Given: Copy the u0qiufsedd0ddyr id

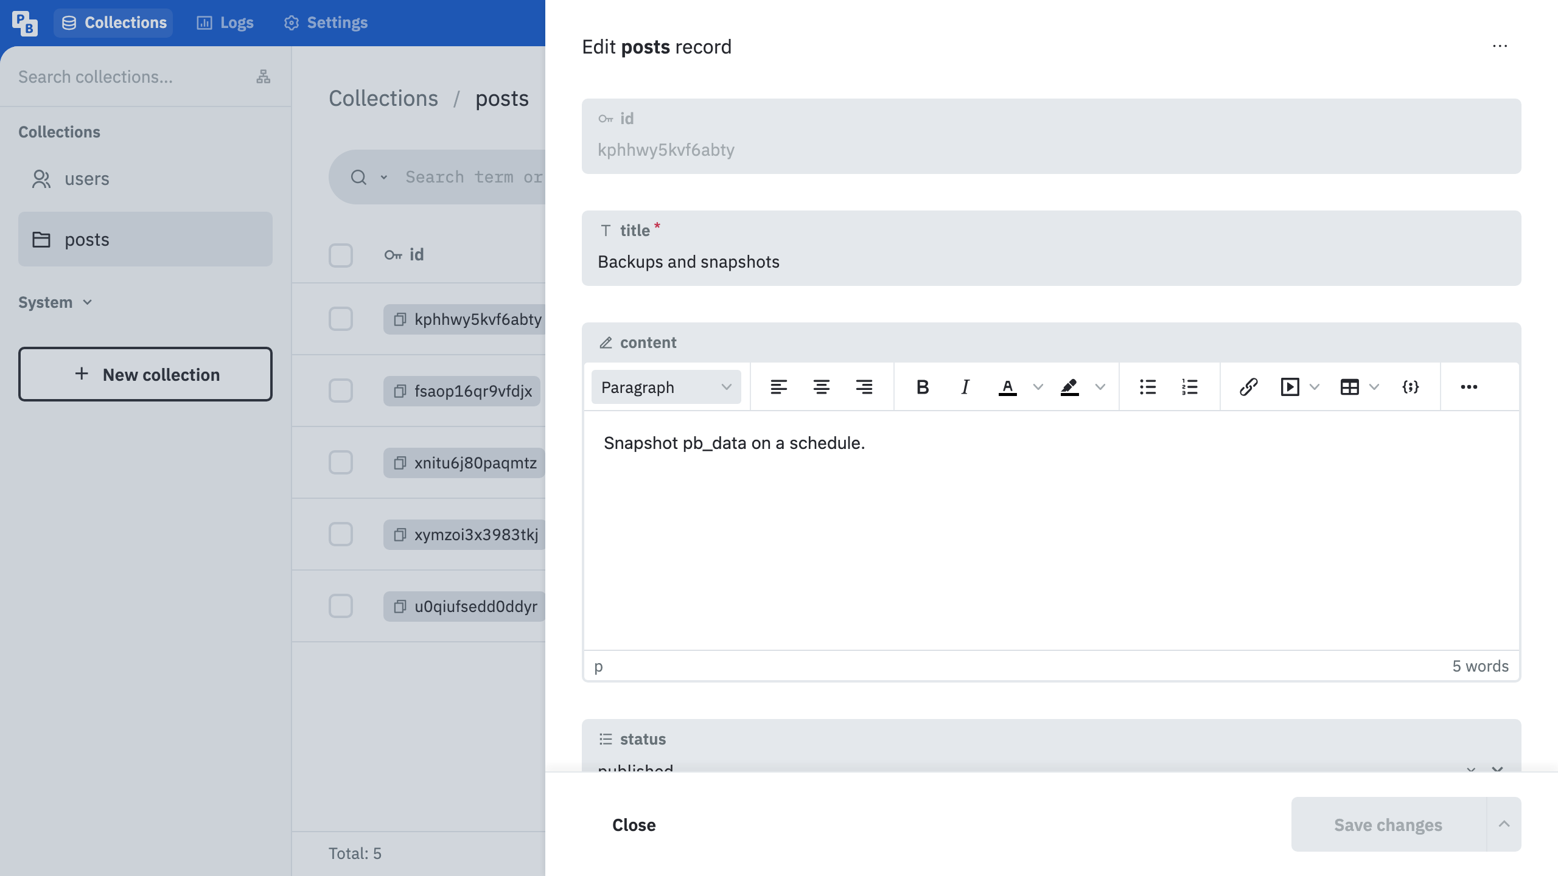Looking at the screenshot, I should click(400, 607).
